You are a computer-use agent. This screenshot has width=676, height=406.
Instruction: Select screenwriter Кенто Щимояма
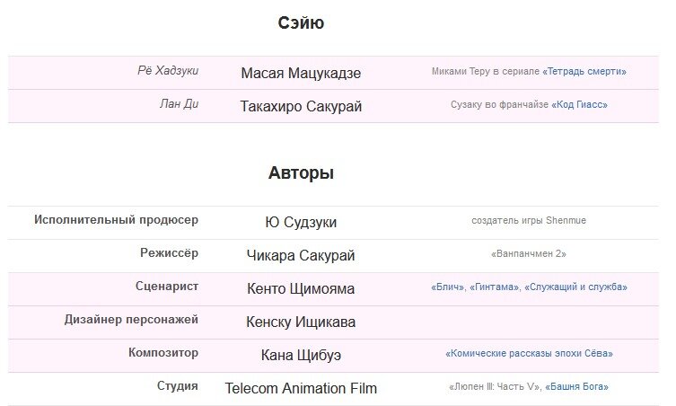301,289
